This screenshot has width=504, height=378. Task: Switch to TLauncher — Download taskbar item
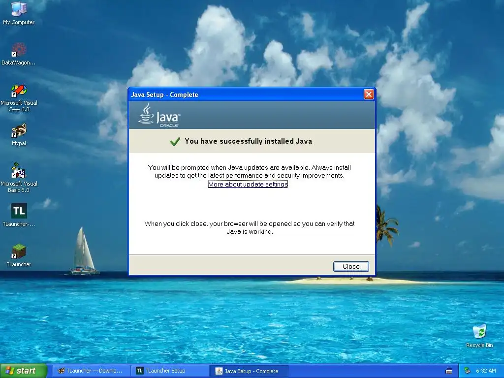tap(92, 371)
